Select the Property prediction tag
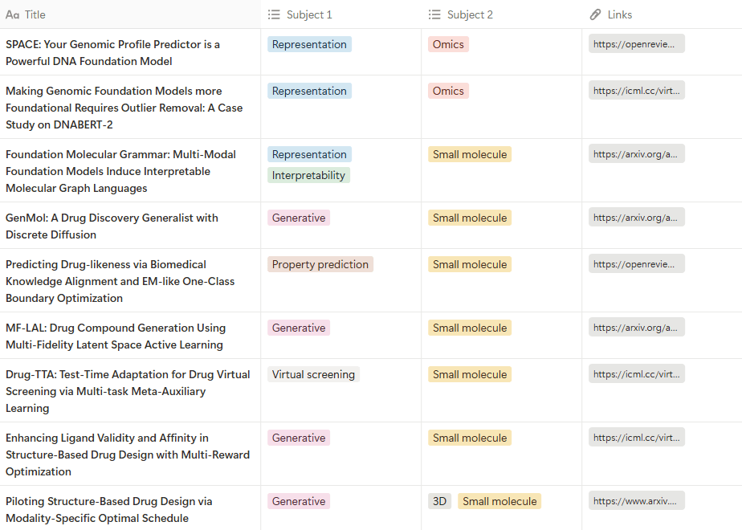Image resolution: width=742 pixels, height=530 pixels. (x=320, y=264)
